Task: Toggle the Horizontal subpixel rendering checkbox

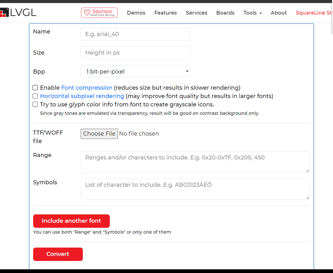Action: tap(35, 96)
